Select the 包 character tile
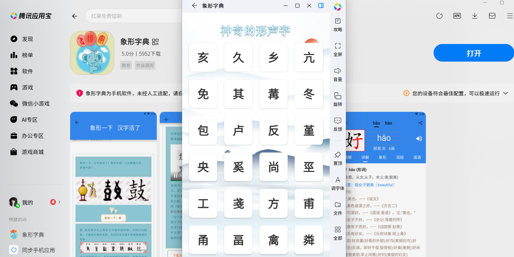The height and width of the screenshot is (257, 514). [203, 131]
